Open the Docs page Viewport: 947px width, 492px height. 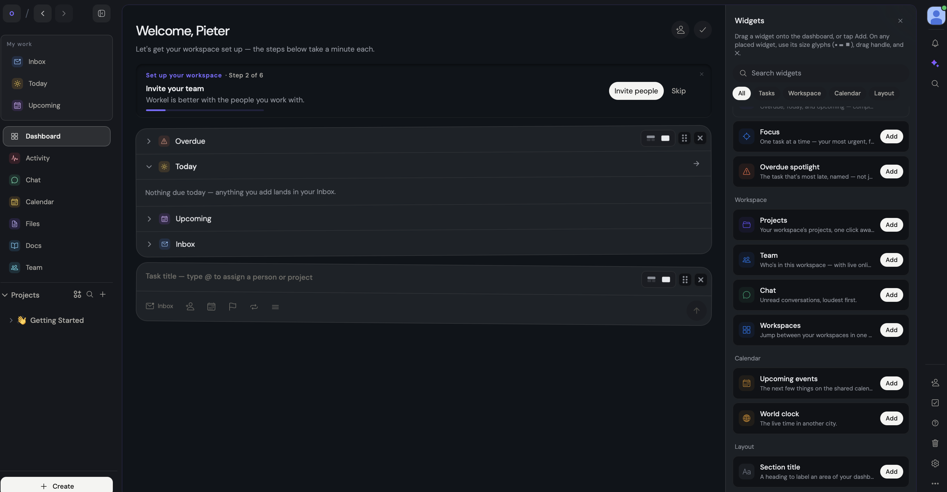(57, 245)
